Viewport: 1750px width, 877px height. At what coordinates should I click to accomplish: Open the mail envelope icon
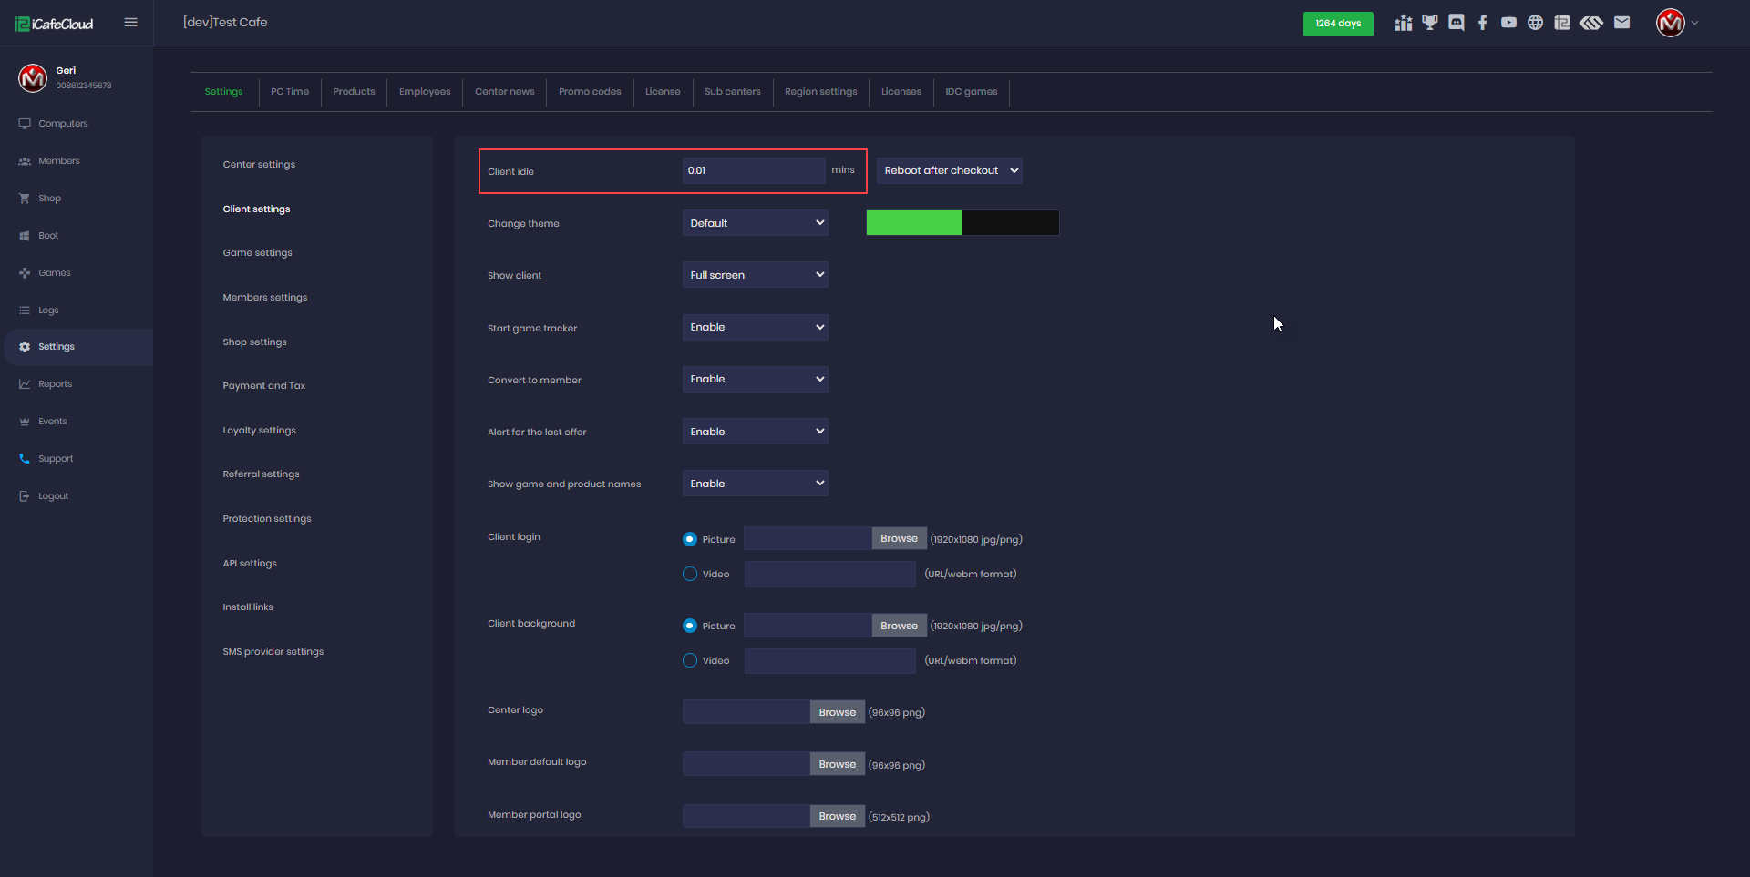click(x=1621, y=23)
